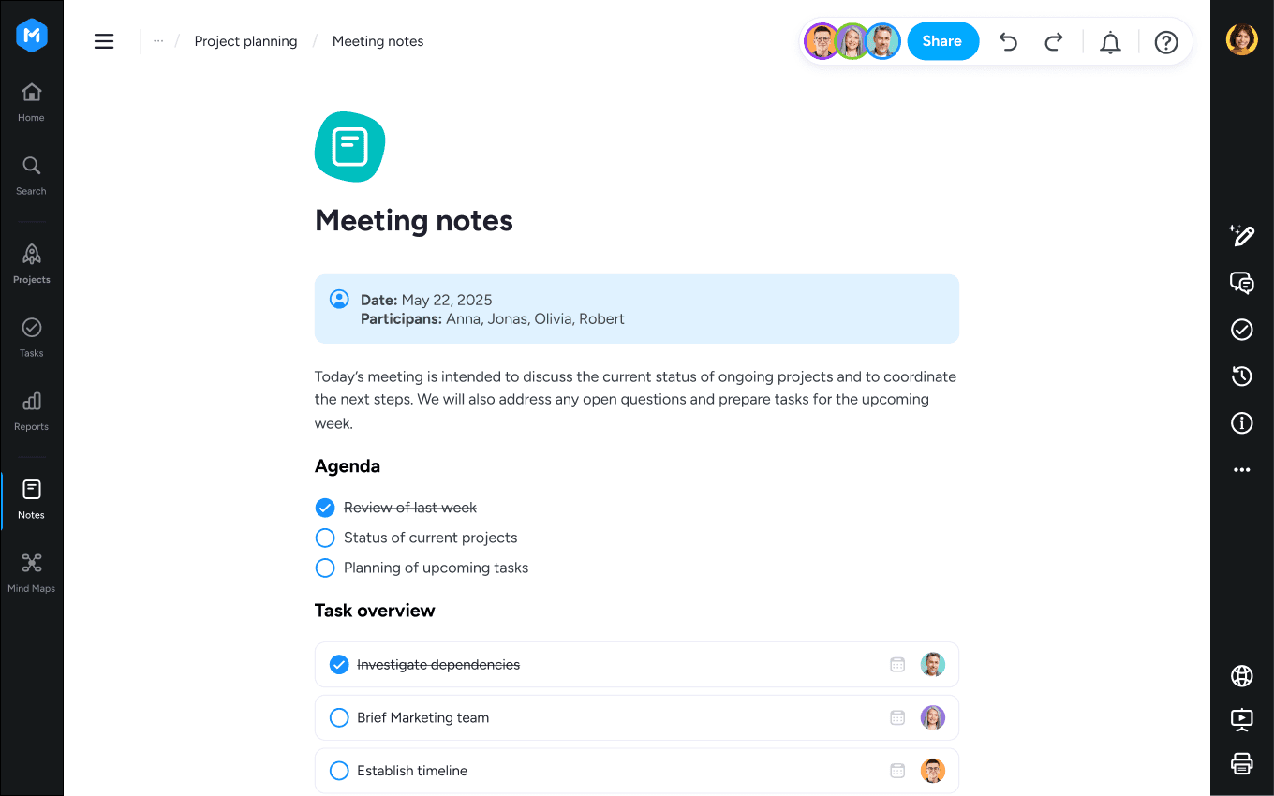Open Mind Maps in the sidebar
1274x796 pixels.
pyautogui.click(x=31, y=572)
